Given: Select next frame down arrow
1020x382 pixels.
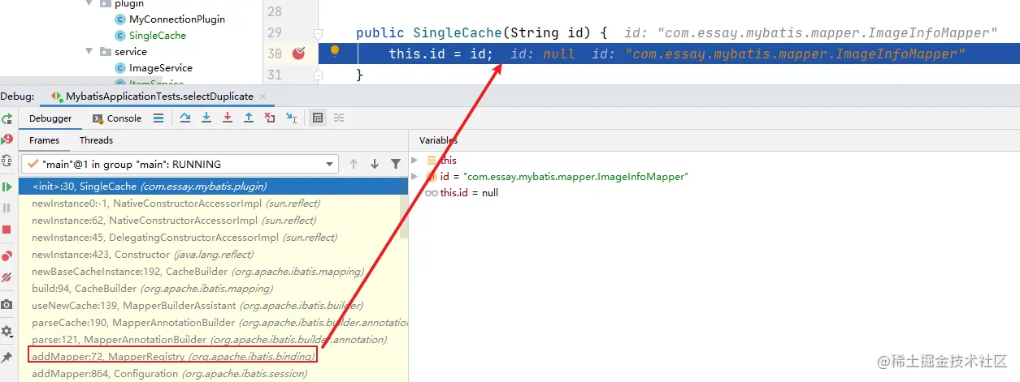Looking at the screenshot, I should tap(375, 164).
